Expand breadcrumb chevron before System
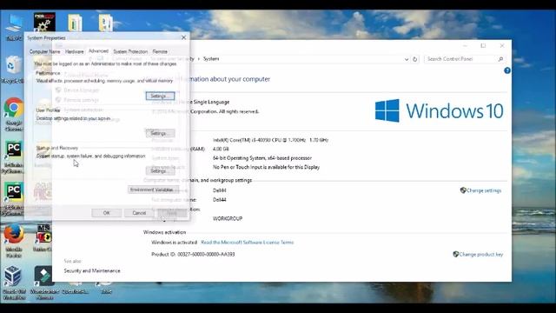The image size is (556, 313). pos(199,59)
